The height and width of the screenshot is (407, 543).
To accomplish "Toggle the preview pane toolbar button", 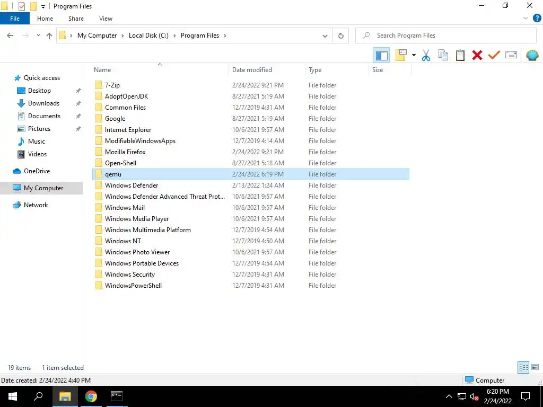I will (x=381, y=55).
